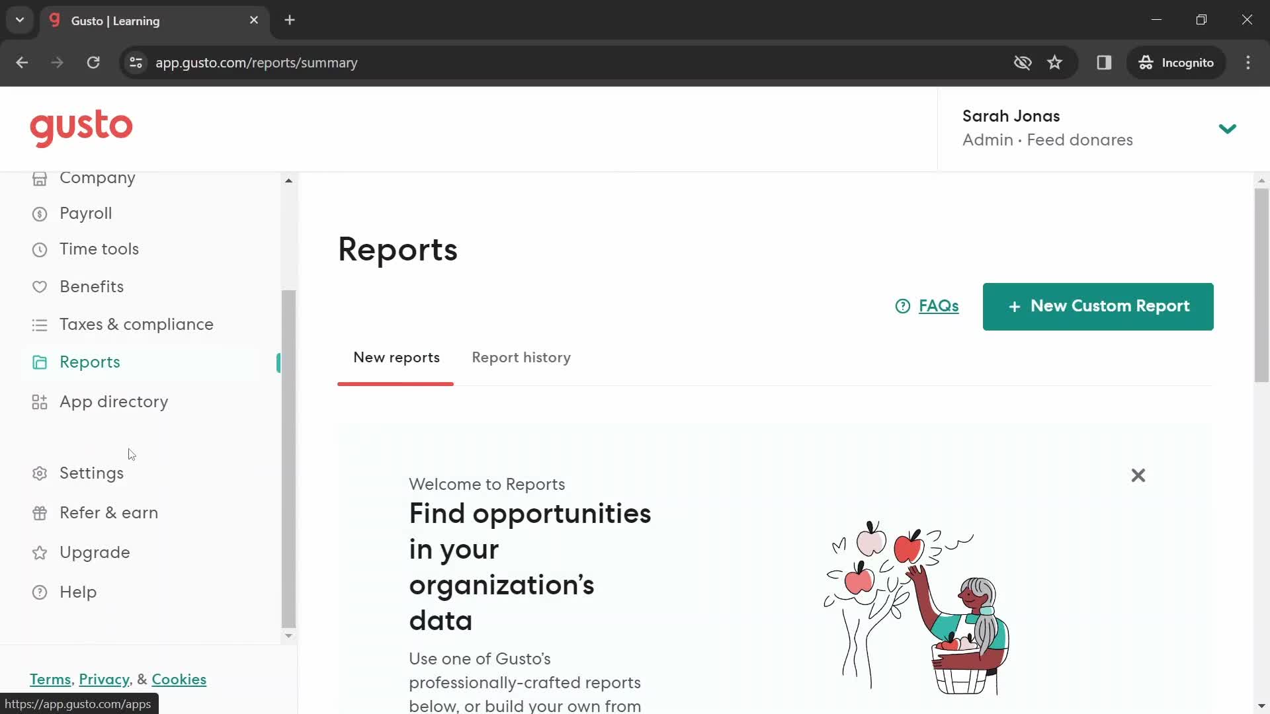
Task: Click the New Custom Report button
Action: click(1097, 306)
